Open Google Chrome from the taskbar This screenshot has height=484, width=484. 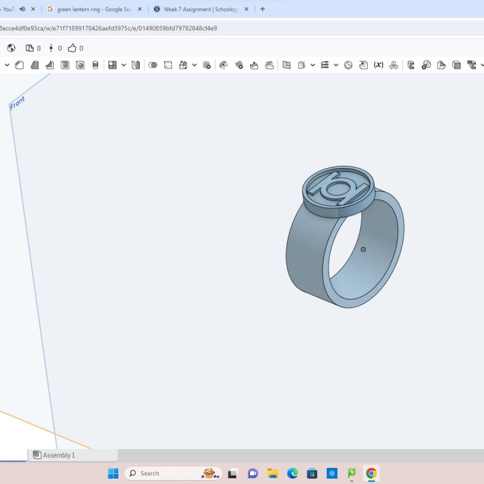(x=371, y=473)
